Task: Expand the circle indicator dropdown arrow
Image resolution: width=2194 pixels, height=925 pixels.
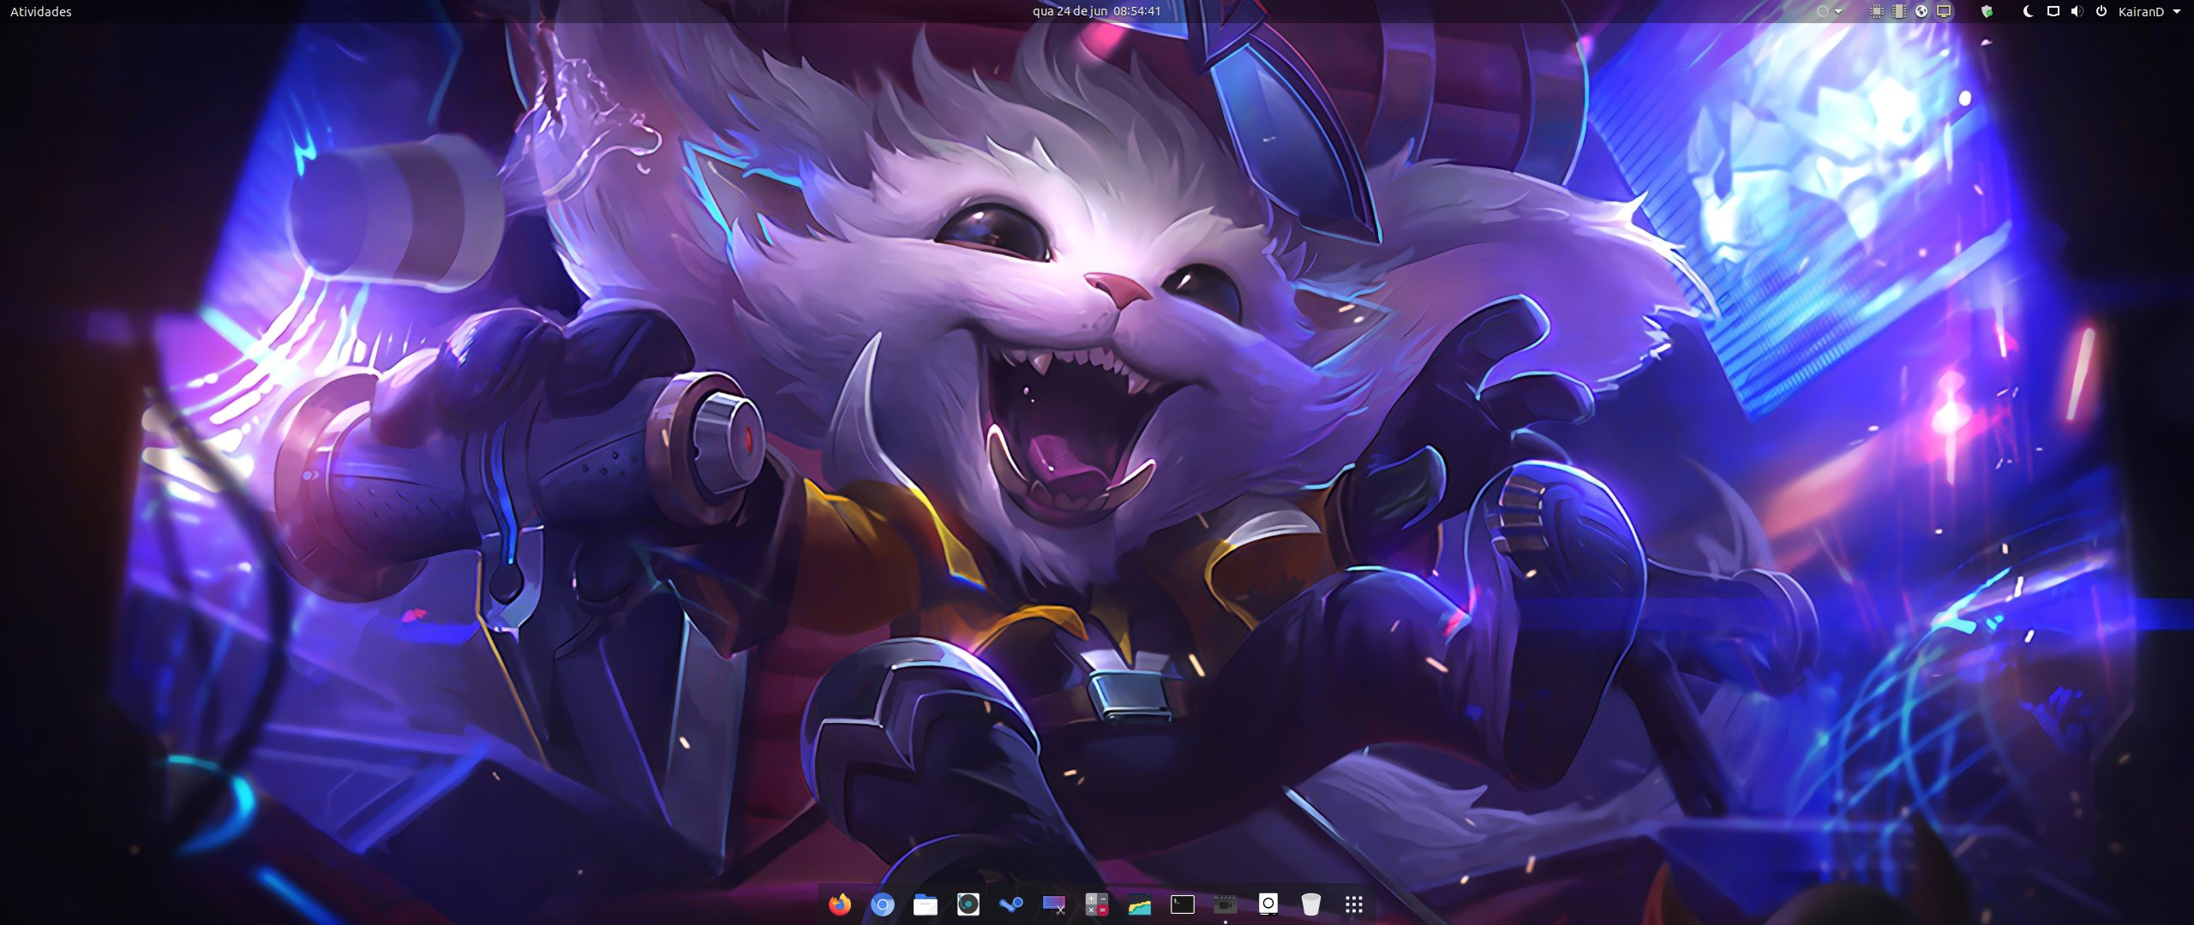Action: click(1838, 12)
